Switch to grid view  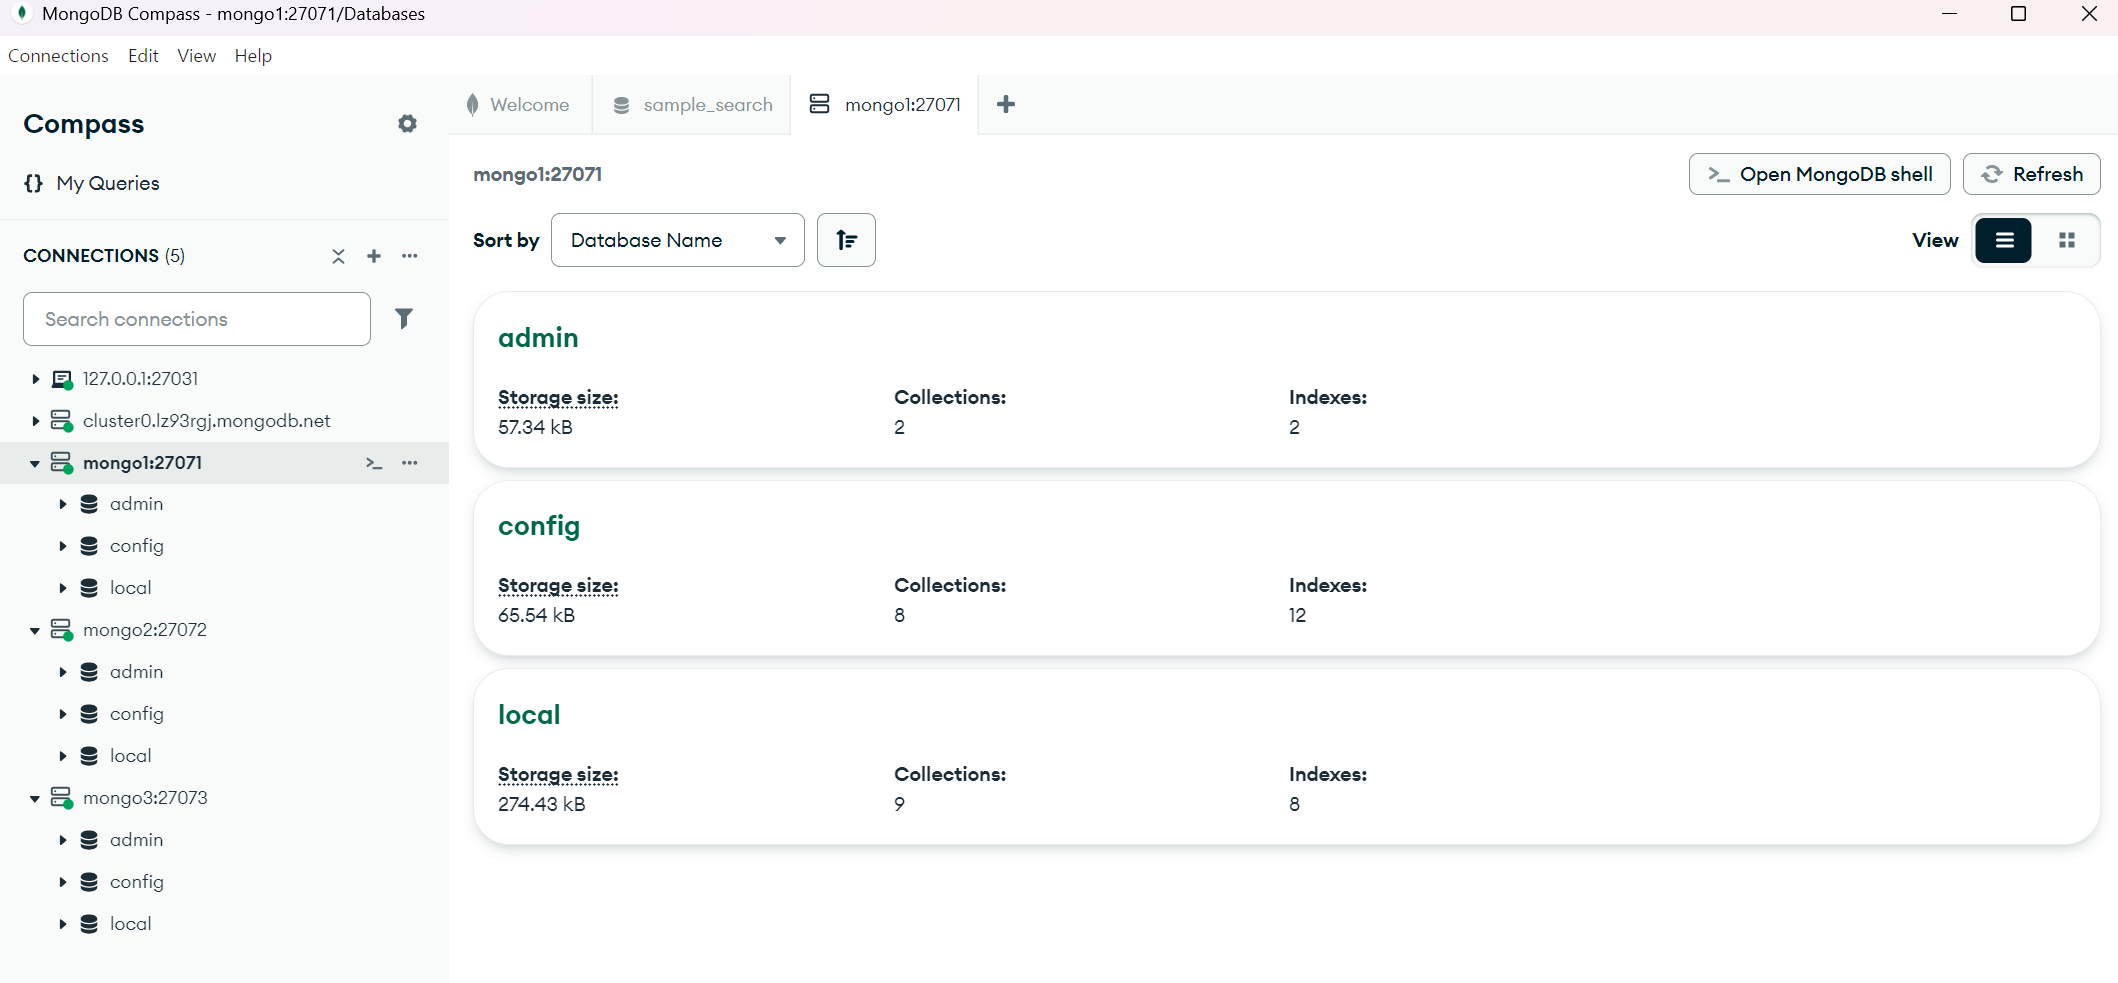pos(2067,240)
